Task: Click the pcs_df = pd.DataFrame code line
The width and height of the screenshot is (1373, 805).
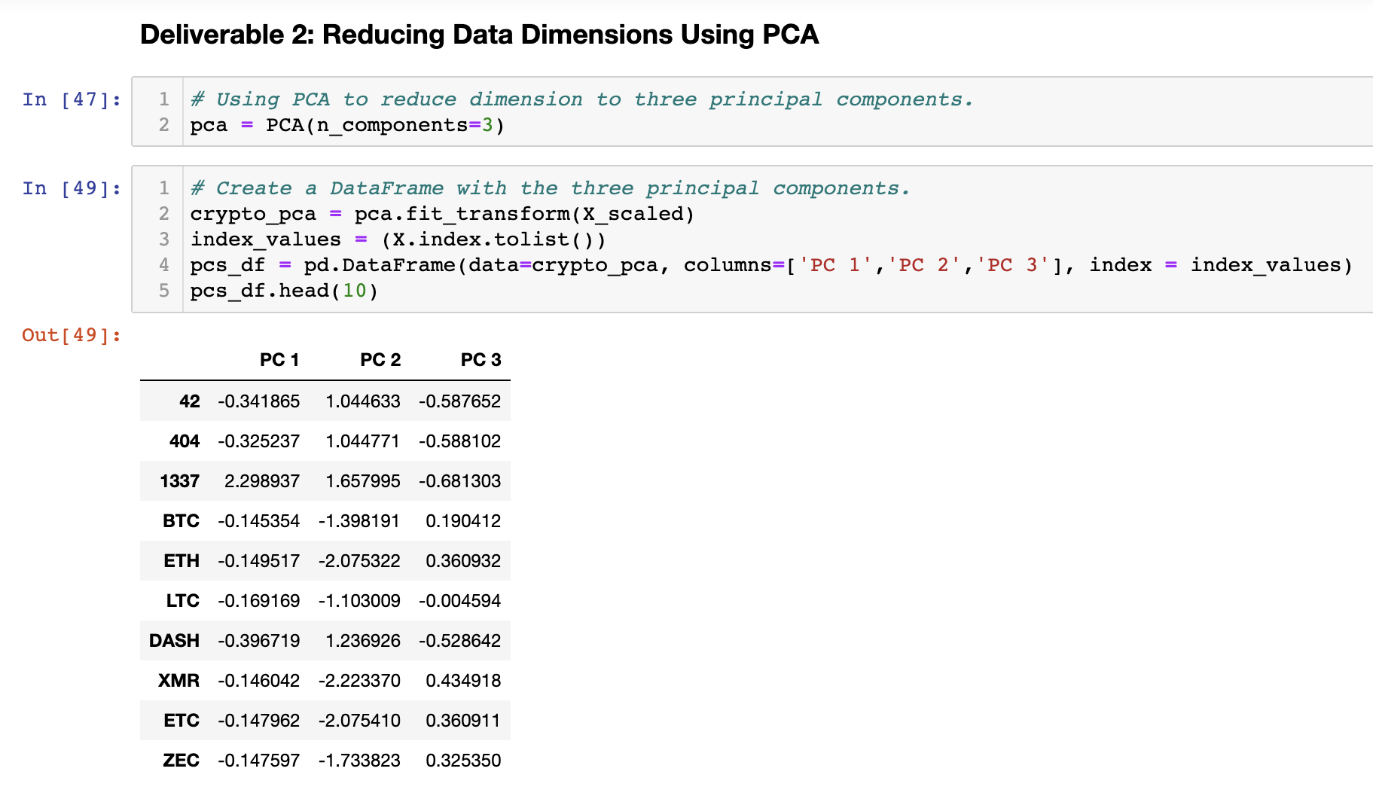Action: 771,265
